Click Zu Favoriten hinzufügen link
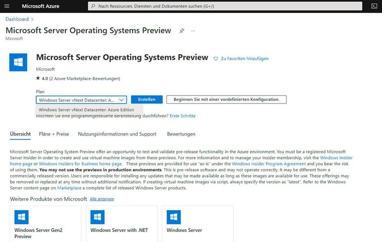Image resolution: width=382 pixels, height=242 pixels. coord(244,59)
